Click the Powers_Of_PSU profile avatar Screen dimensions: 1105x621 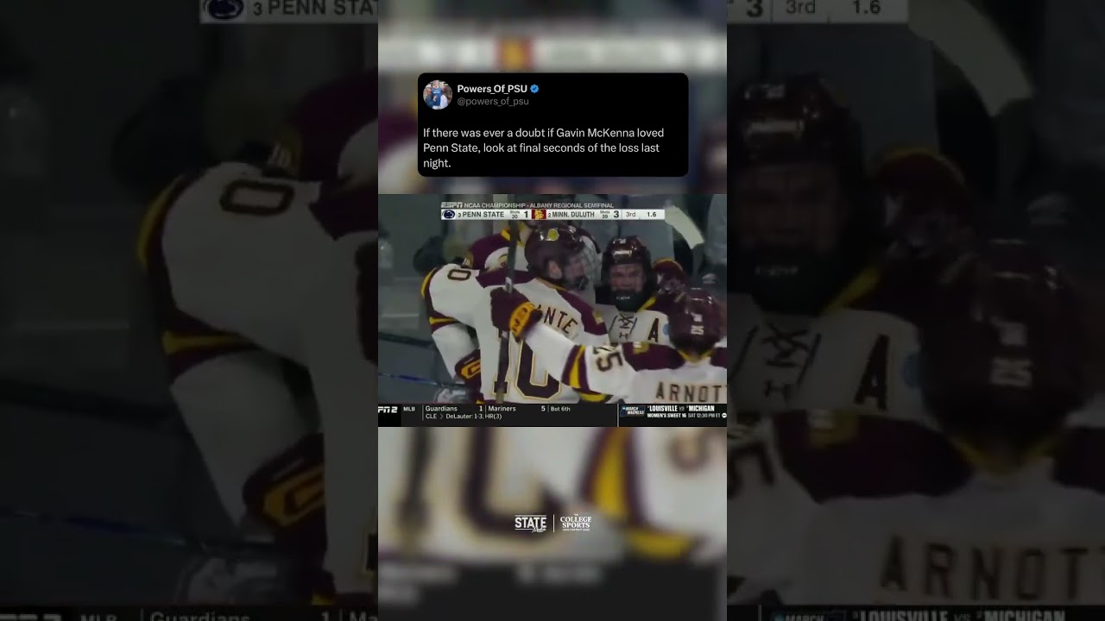click(x=438, y=95)
